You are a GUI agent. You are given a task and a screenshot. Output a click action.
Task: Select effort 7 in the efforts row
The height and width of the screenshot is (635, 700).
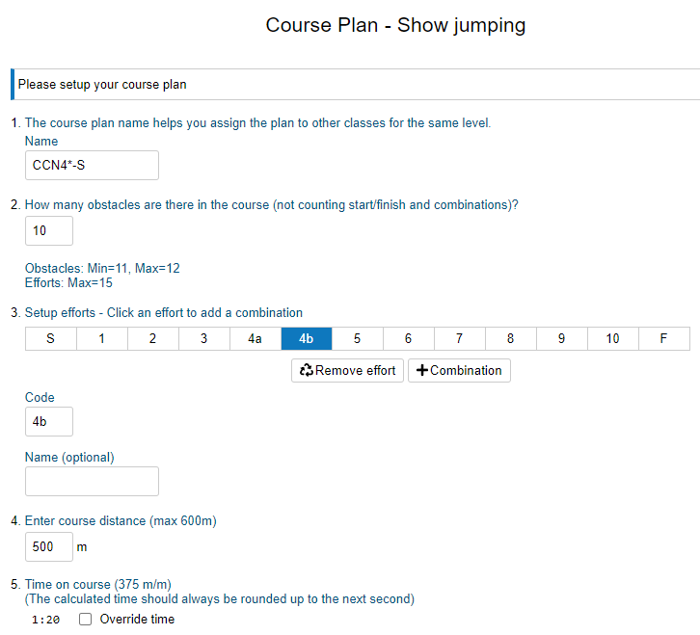pos(459,339)
